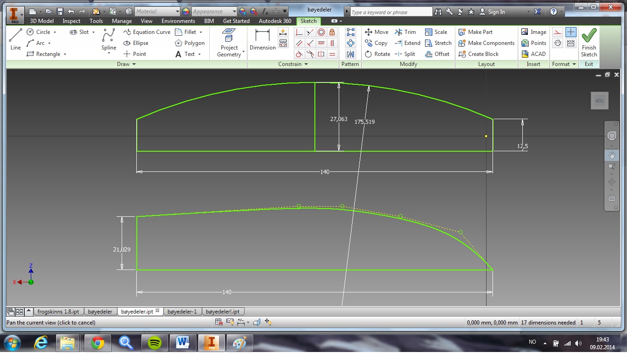Image resolution: width=627 pixels, height=363 pixels.
Task: Save the document from quick access toolbar
Action: 60,11
